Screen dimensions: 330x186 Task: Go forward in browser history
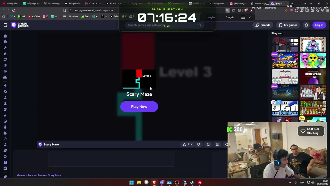9,10
